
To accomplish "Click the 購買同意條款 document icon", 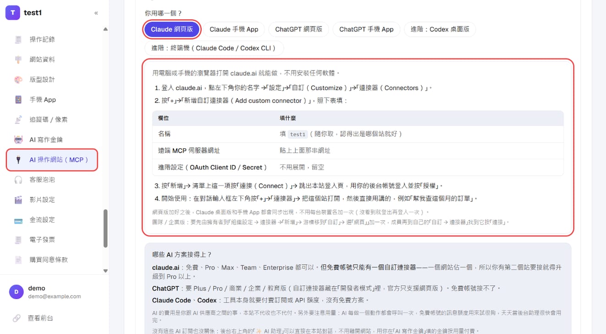I will (18, 260).
